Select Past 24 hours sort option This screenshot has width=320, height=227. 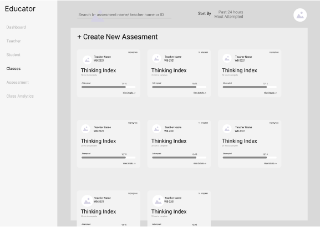pyautogui.click(x=231, y=12)
